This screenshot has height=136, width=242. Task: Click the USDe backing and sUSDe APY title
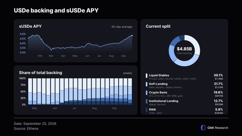tap(56, 10)
